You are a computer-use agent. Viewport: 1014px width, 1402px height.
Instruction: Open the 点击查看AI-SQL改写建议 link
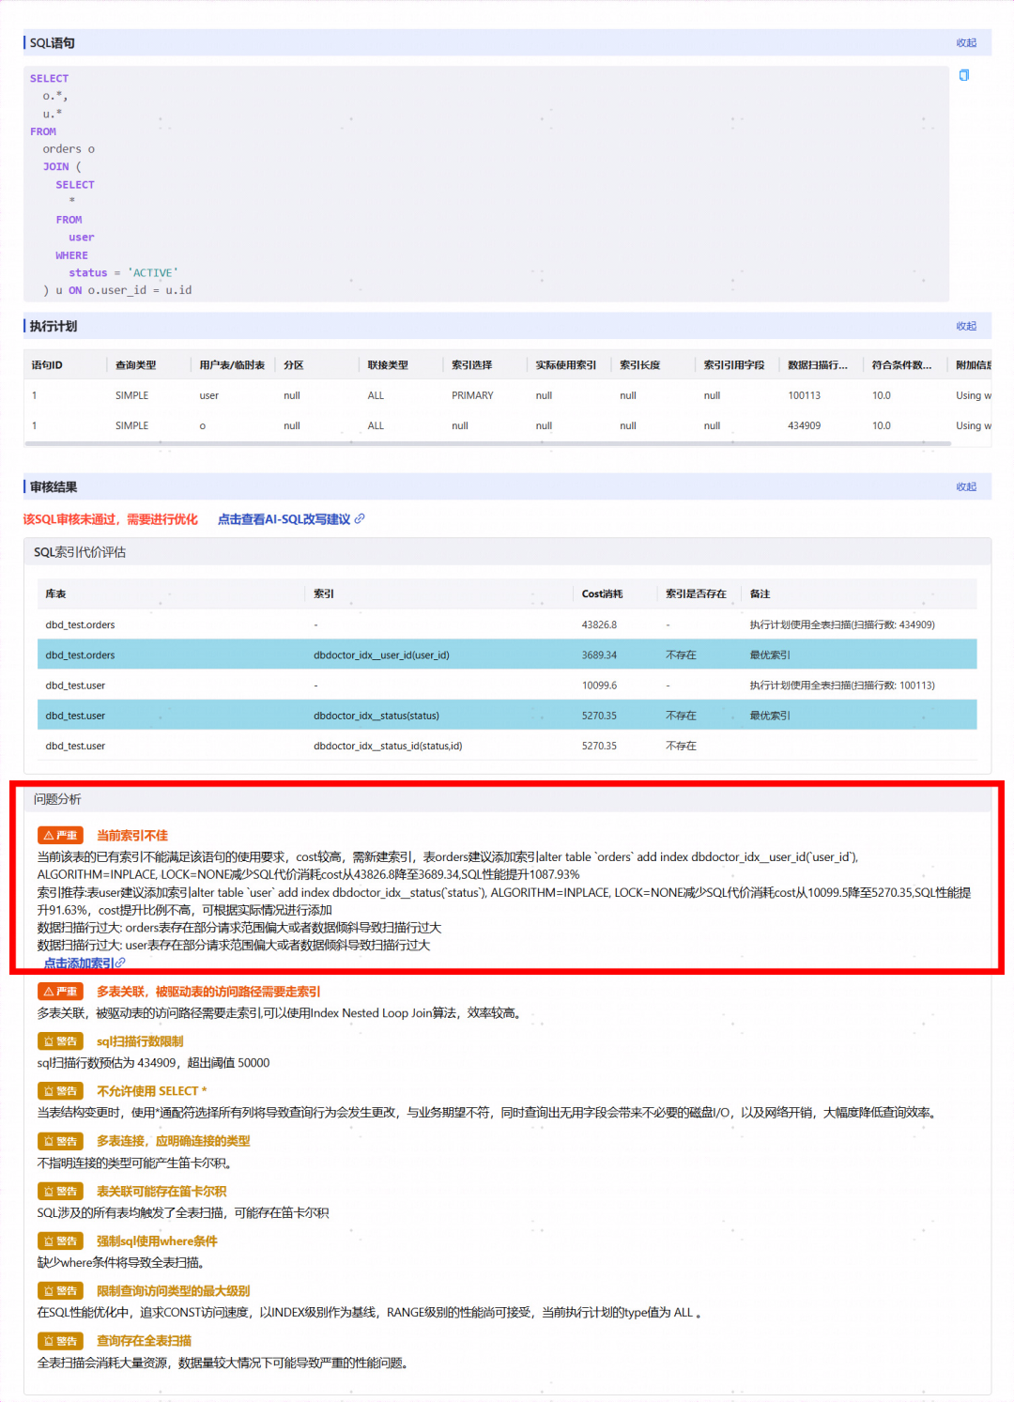point(286,518)
